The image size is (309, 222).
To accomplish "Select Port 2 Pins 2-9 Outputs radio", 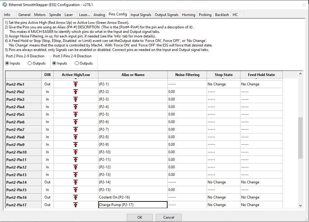I will click(x=30, y=63).
